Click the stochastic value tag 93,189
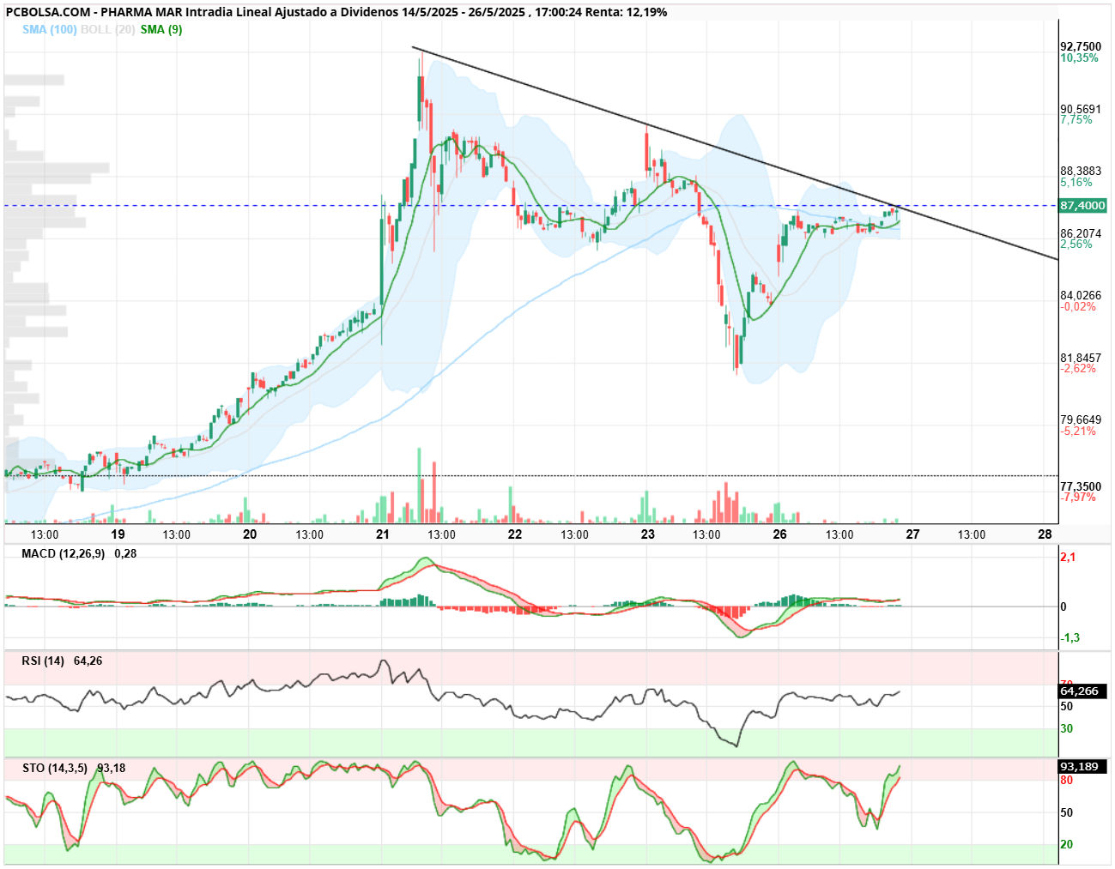Image resolution: width=1115 pixels, height=869 pixels. click(1082, 767)
